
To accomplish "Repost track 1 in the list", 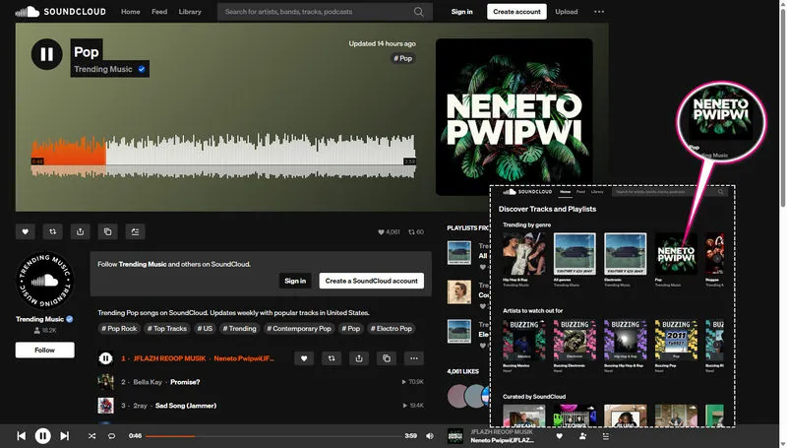I will [x=332, y=358].
